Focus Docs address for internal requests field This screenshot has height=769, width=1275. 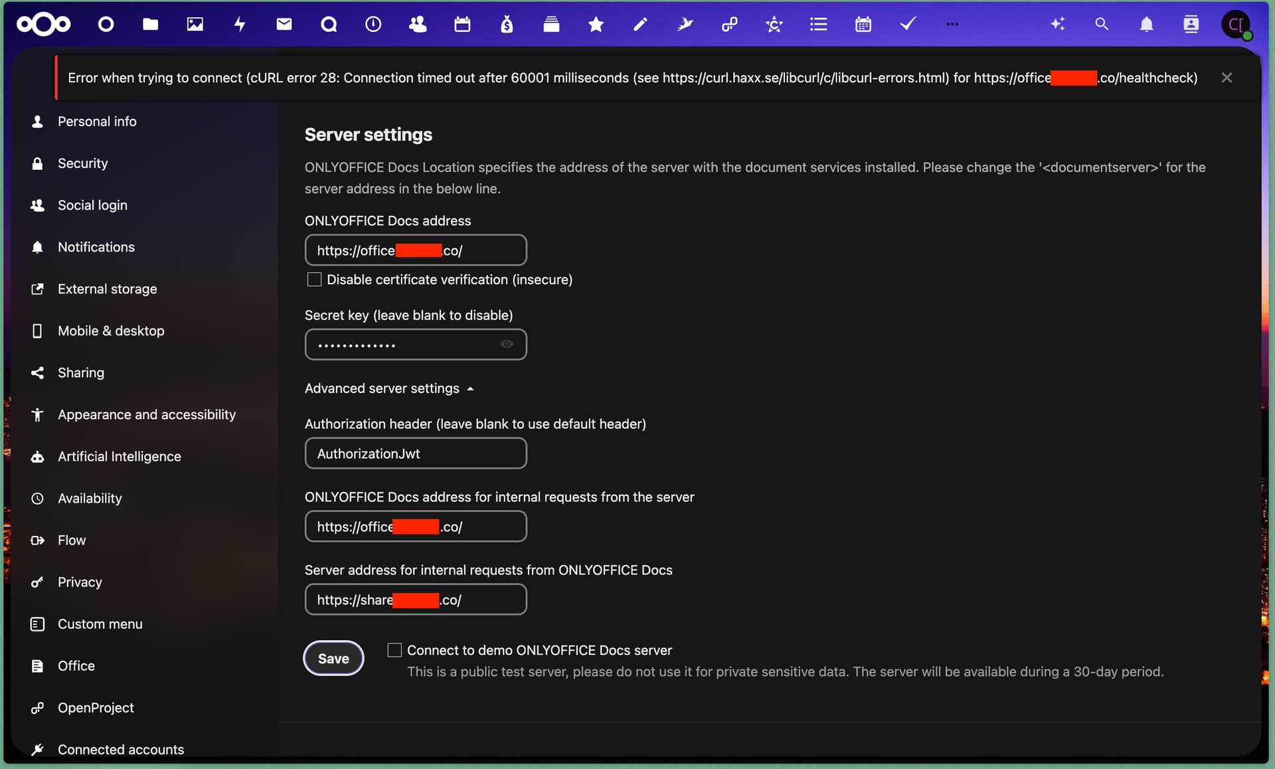click(416, 527)
